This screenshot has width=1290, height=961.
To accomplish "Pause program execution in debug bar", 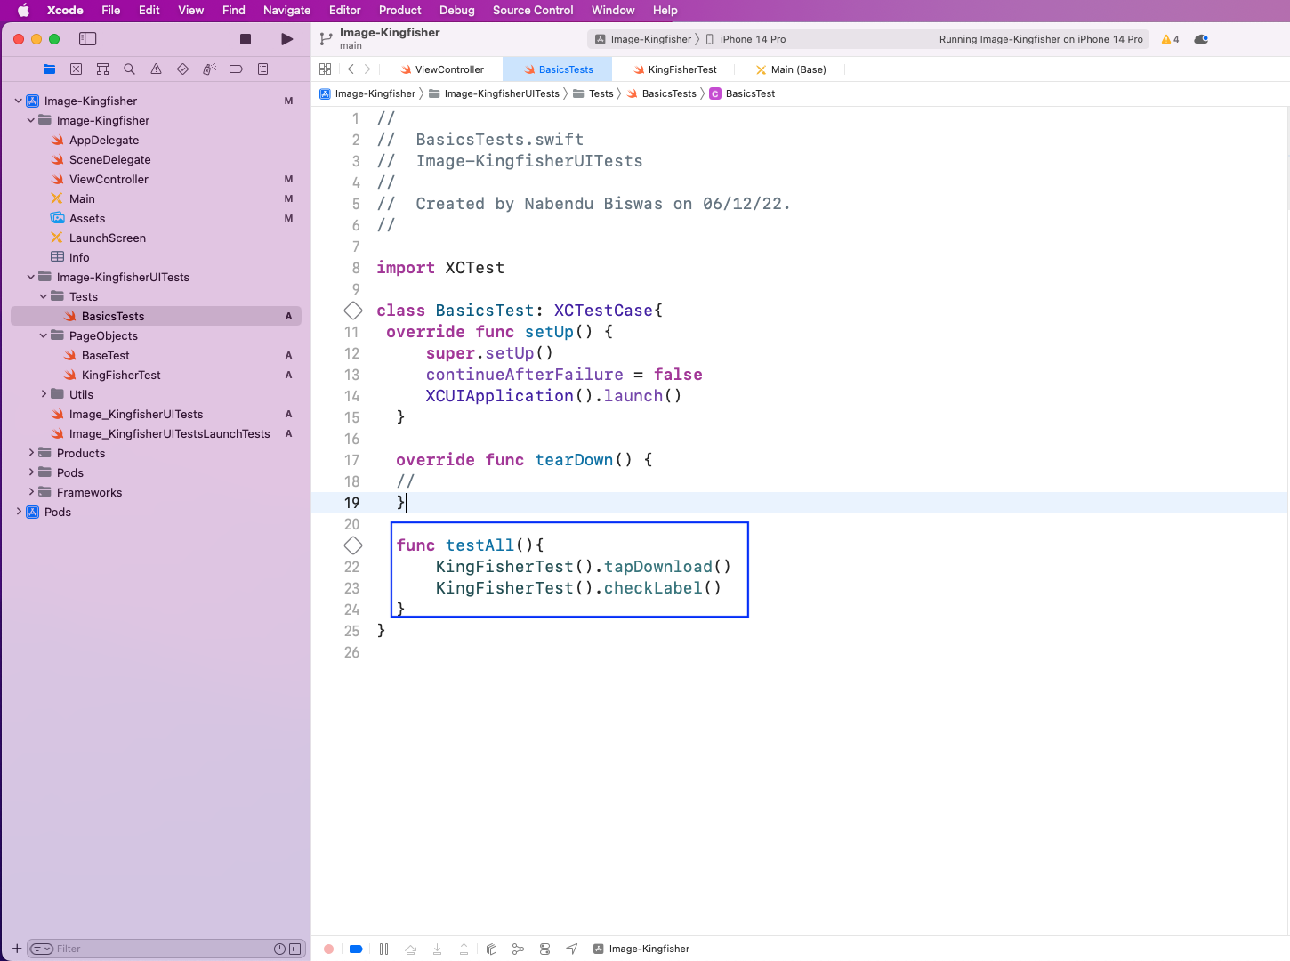I will pyautogui.click(x=383, y=949).
